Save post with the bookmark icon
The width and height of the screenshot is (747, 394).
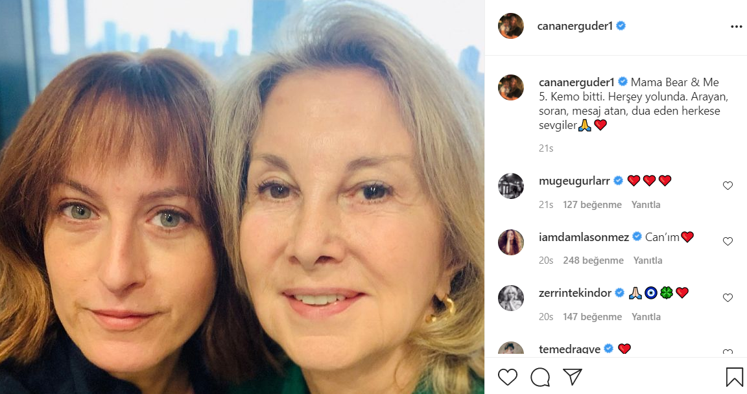(x=734, y=377)
